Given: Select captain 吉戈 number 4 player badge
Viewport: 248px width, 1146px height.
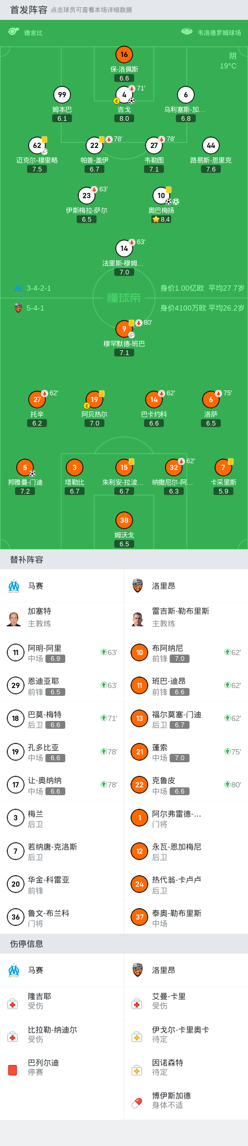Looking at the screenshot, I should [x=124, y=95].
